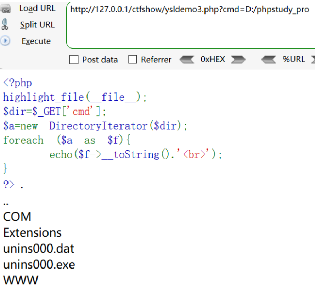Click the Load URL icon
The width and height of the screenshot is (315, 293).
[x=5, y=9]
